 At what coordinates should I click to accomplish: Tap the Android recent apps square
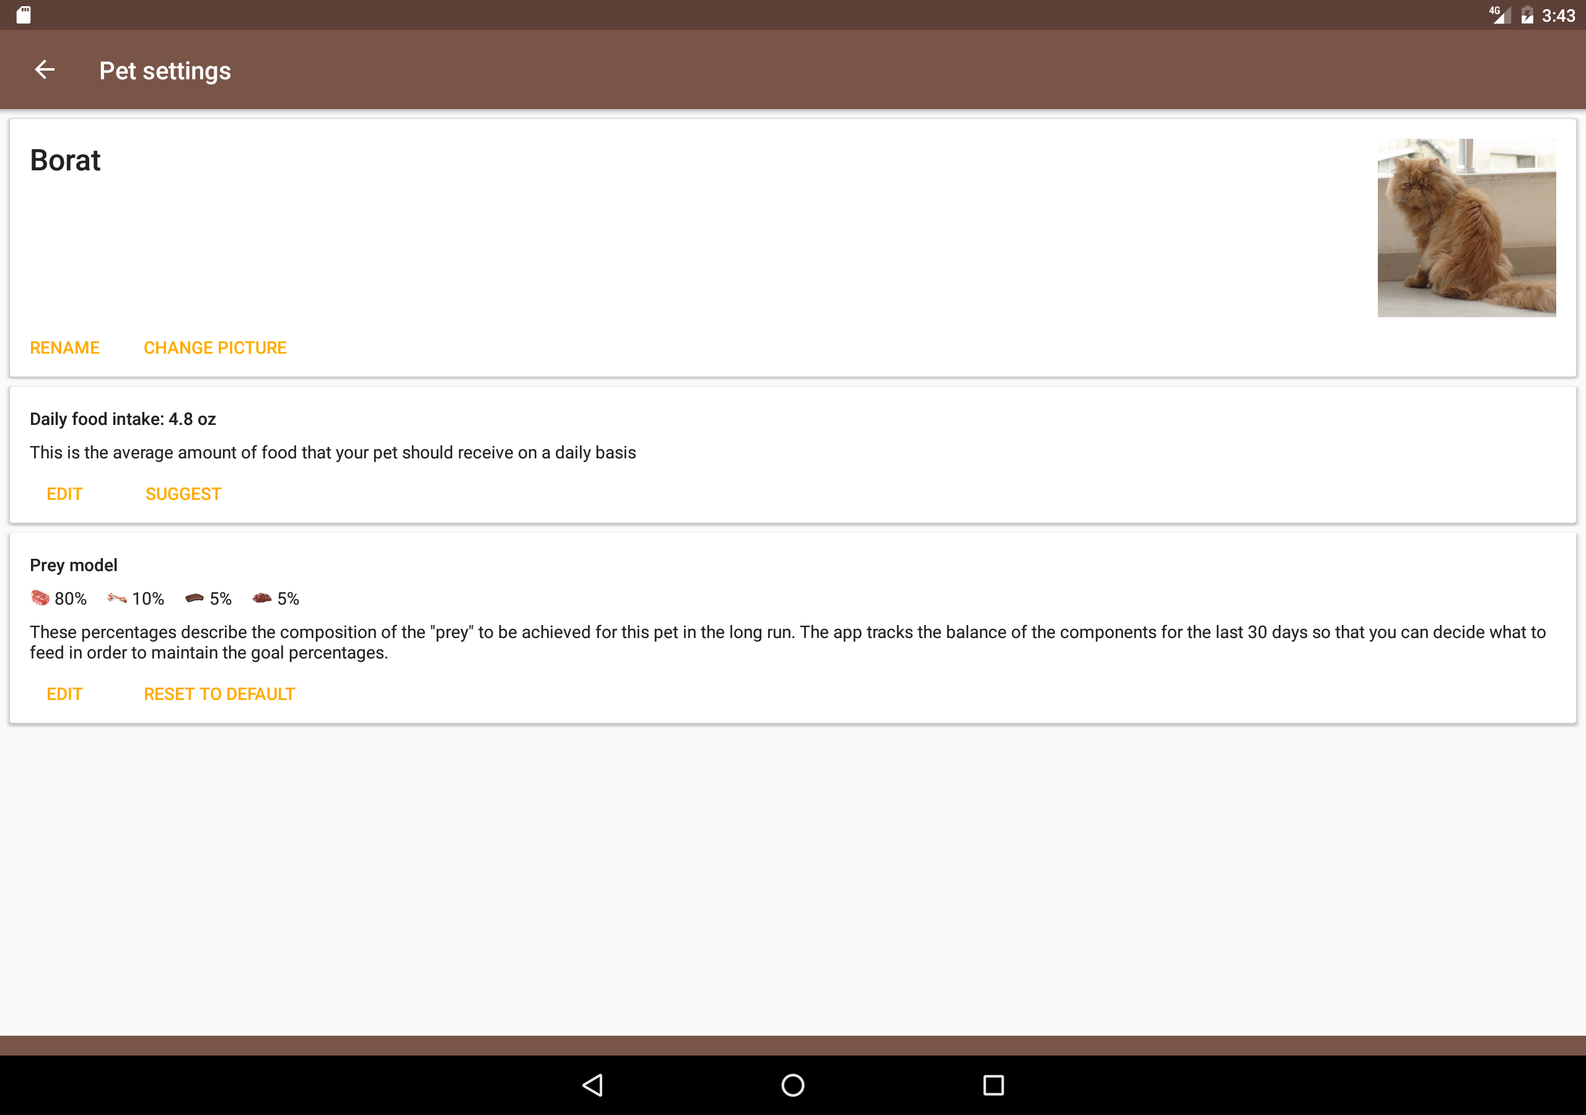pos(993,1085)
